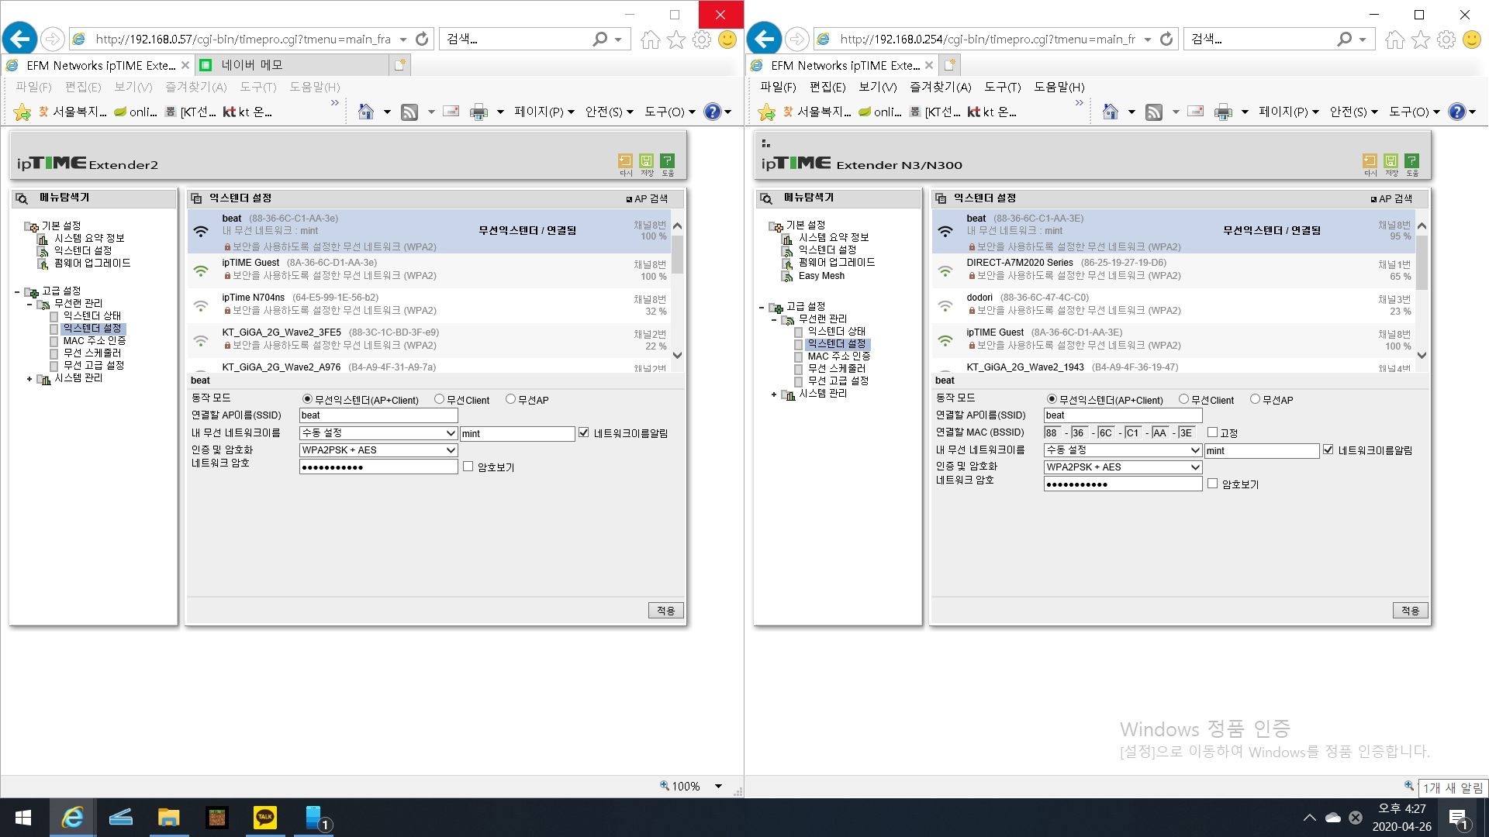
Task: Open 즐겨찾기(A) menu in left window
Action: [x=196, y=87]
